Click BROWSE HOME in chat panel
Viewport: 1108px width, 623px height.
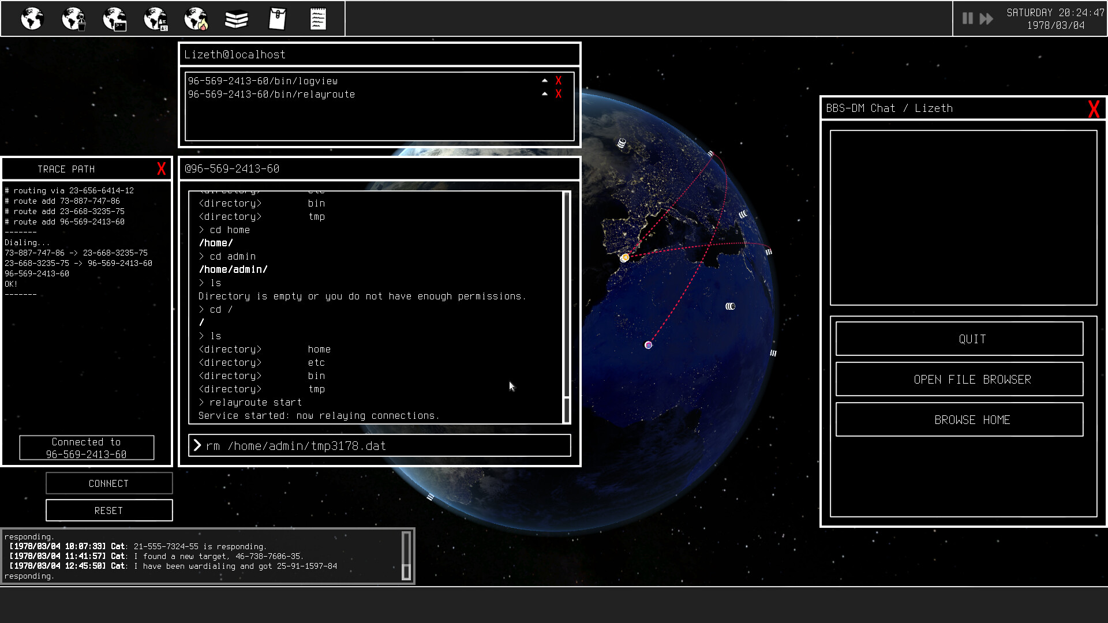click(x=959, y=419)
